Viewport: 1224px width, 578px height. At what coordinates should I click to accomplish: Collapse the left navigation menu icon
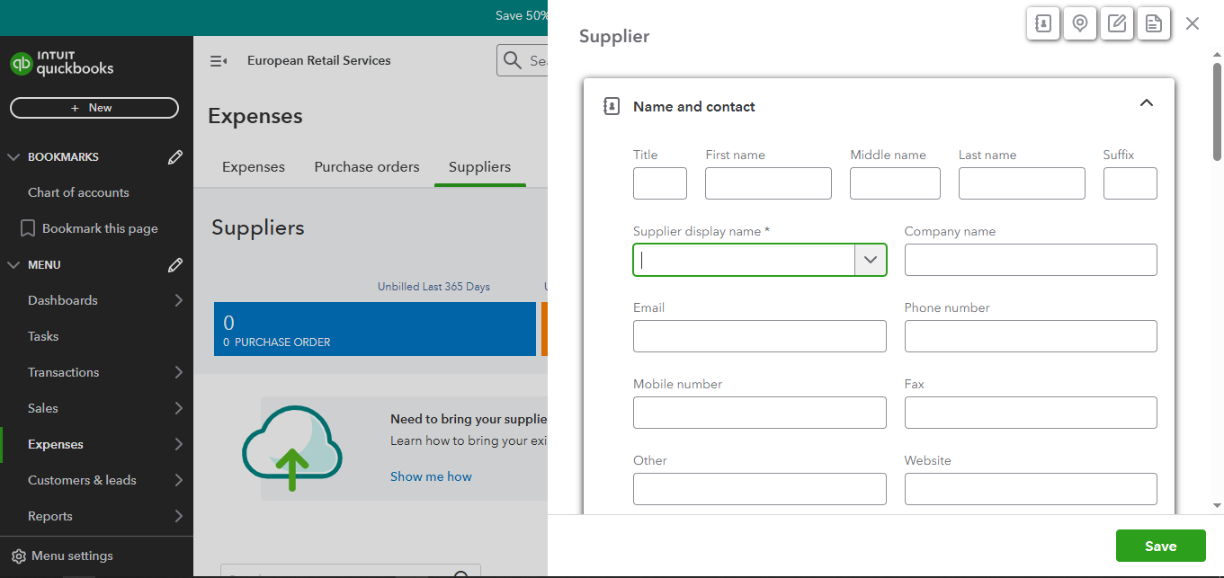[x=219, y=61]
